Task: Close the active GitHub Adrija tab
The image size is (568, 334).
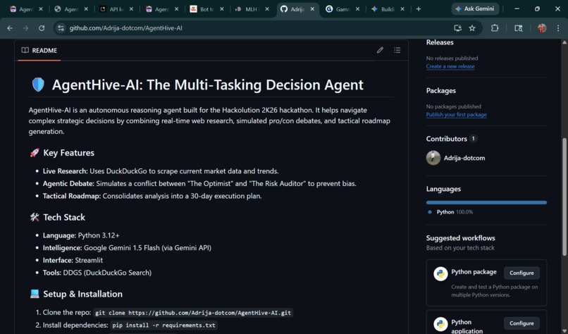Action: (x=312, y=9)
